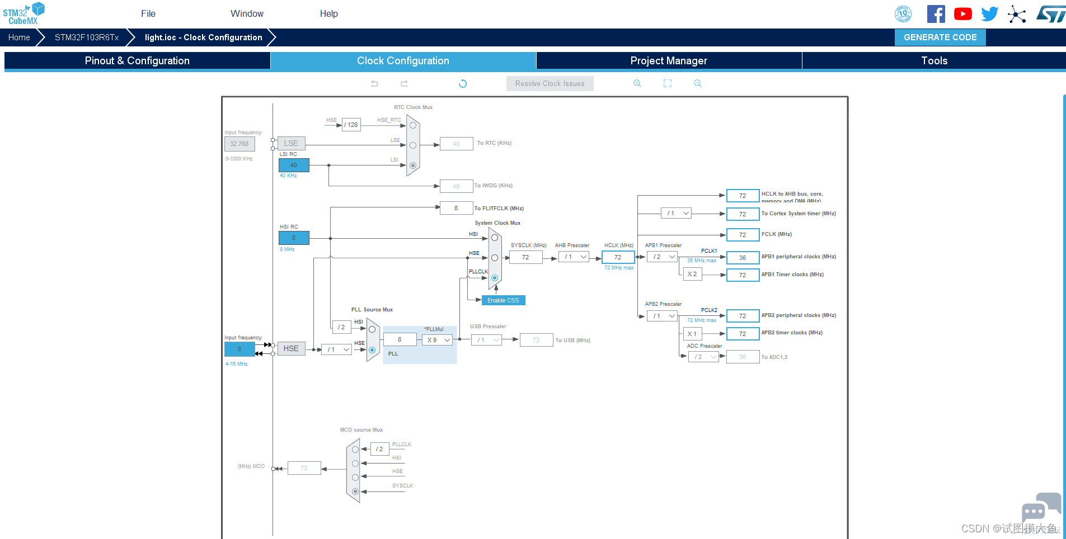Select HSI in the System Clock Mux
The height and width of the screenshot is (539, 1066).
495,238
